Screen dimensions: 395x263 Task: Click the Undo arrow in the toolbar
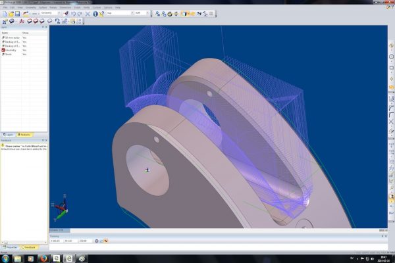click(x=73, y=14)
